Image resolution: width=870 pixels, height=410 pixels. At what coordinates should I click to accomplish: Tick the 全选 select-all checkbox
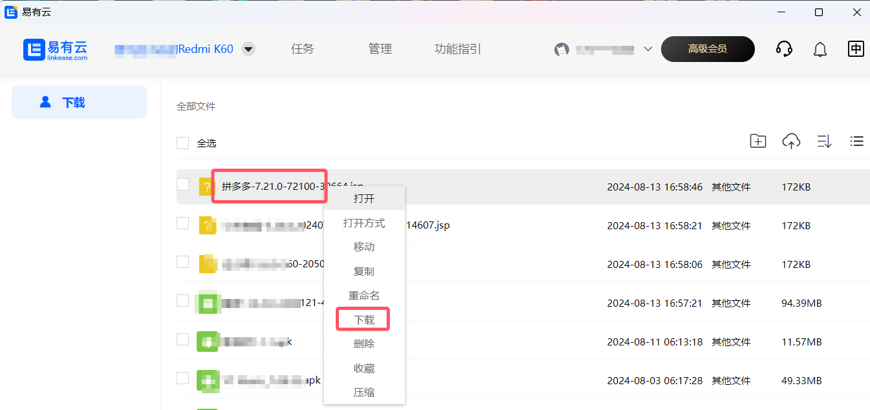click(x=183, y=143)
